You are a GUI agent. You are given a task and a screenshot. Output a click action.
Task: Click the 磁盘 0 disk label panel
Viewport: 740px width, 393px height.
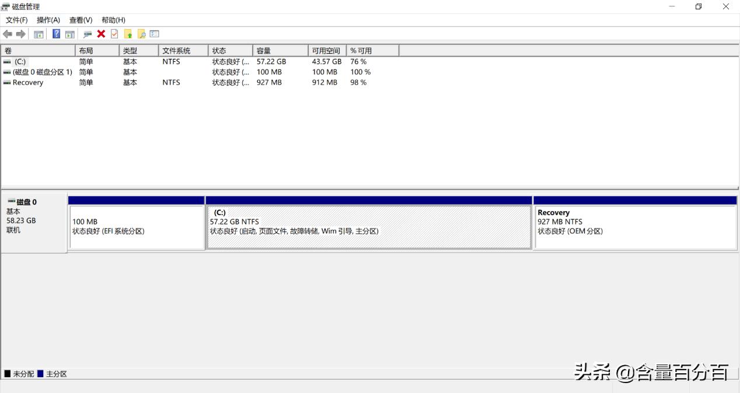point(34,223)
